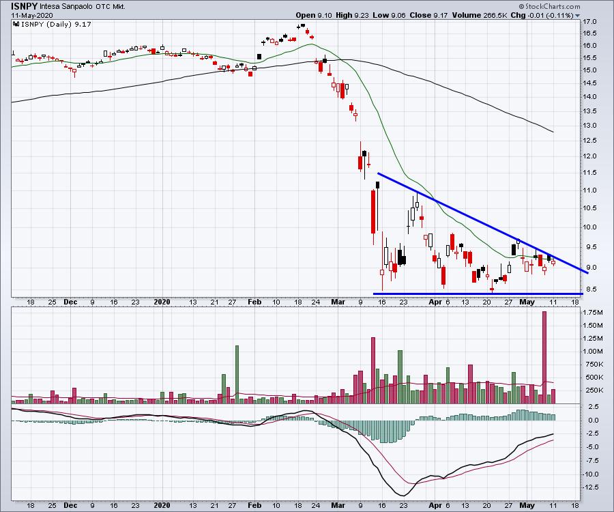
Task: Click the Dec label on the bottom MACD axis
Action: [x=70, y=505]
